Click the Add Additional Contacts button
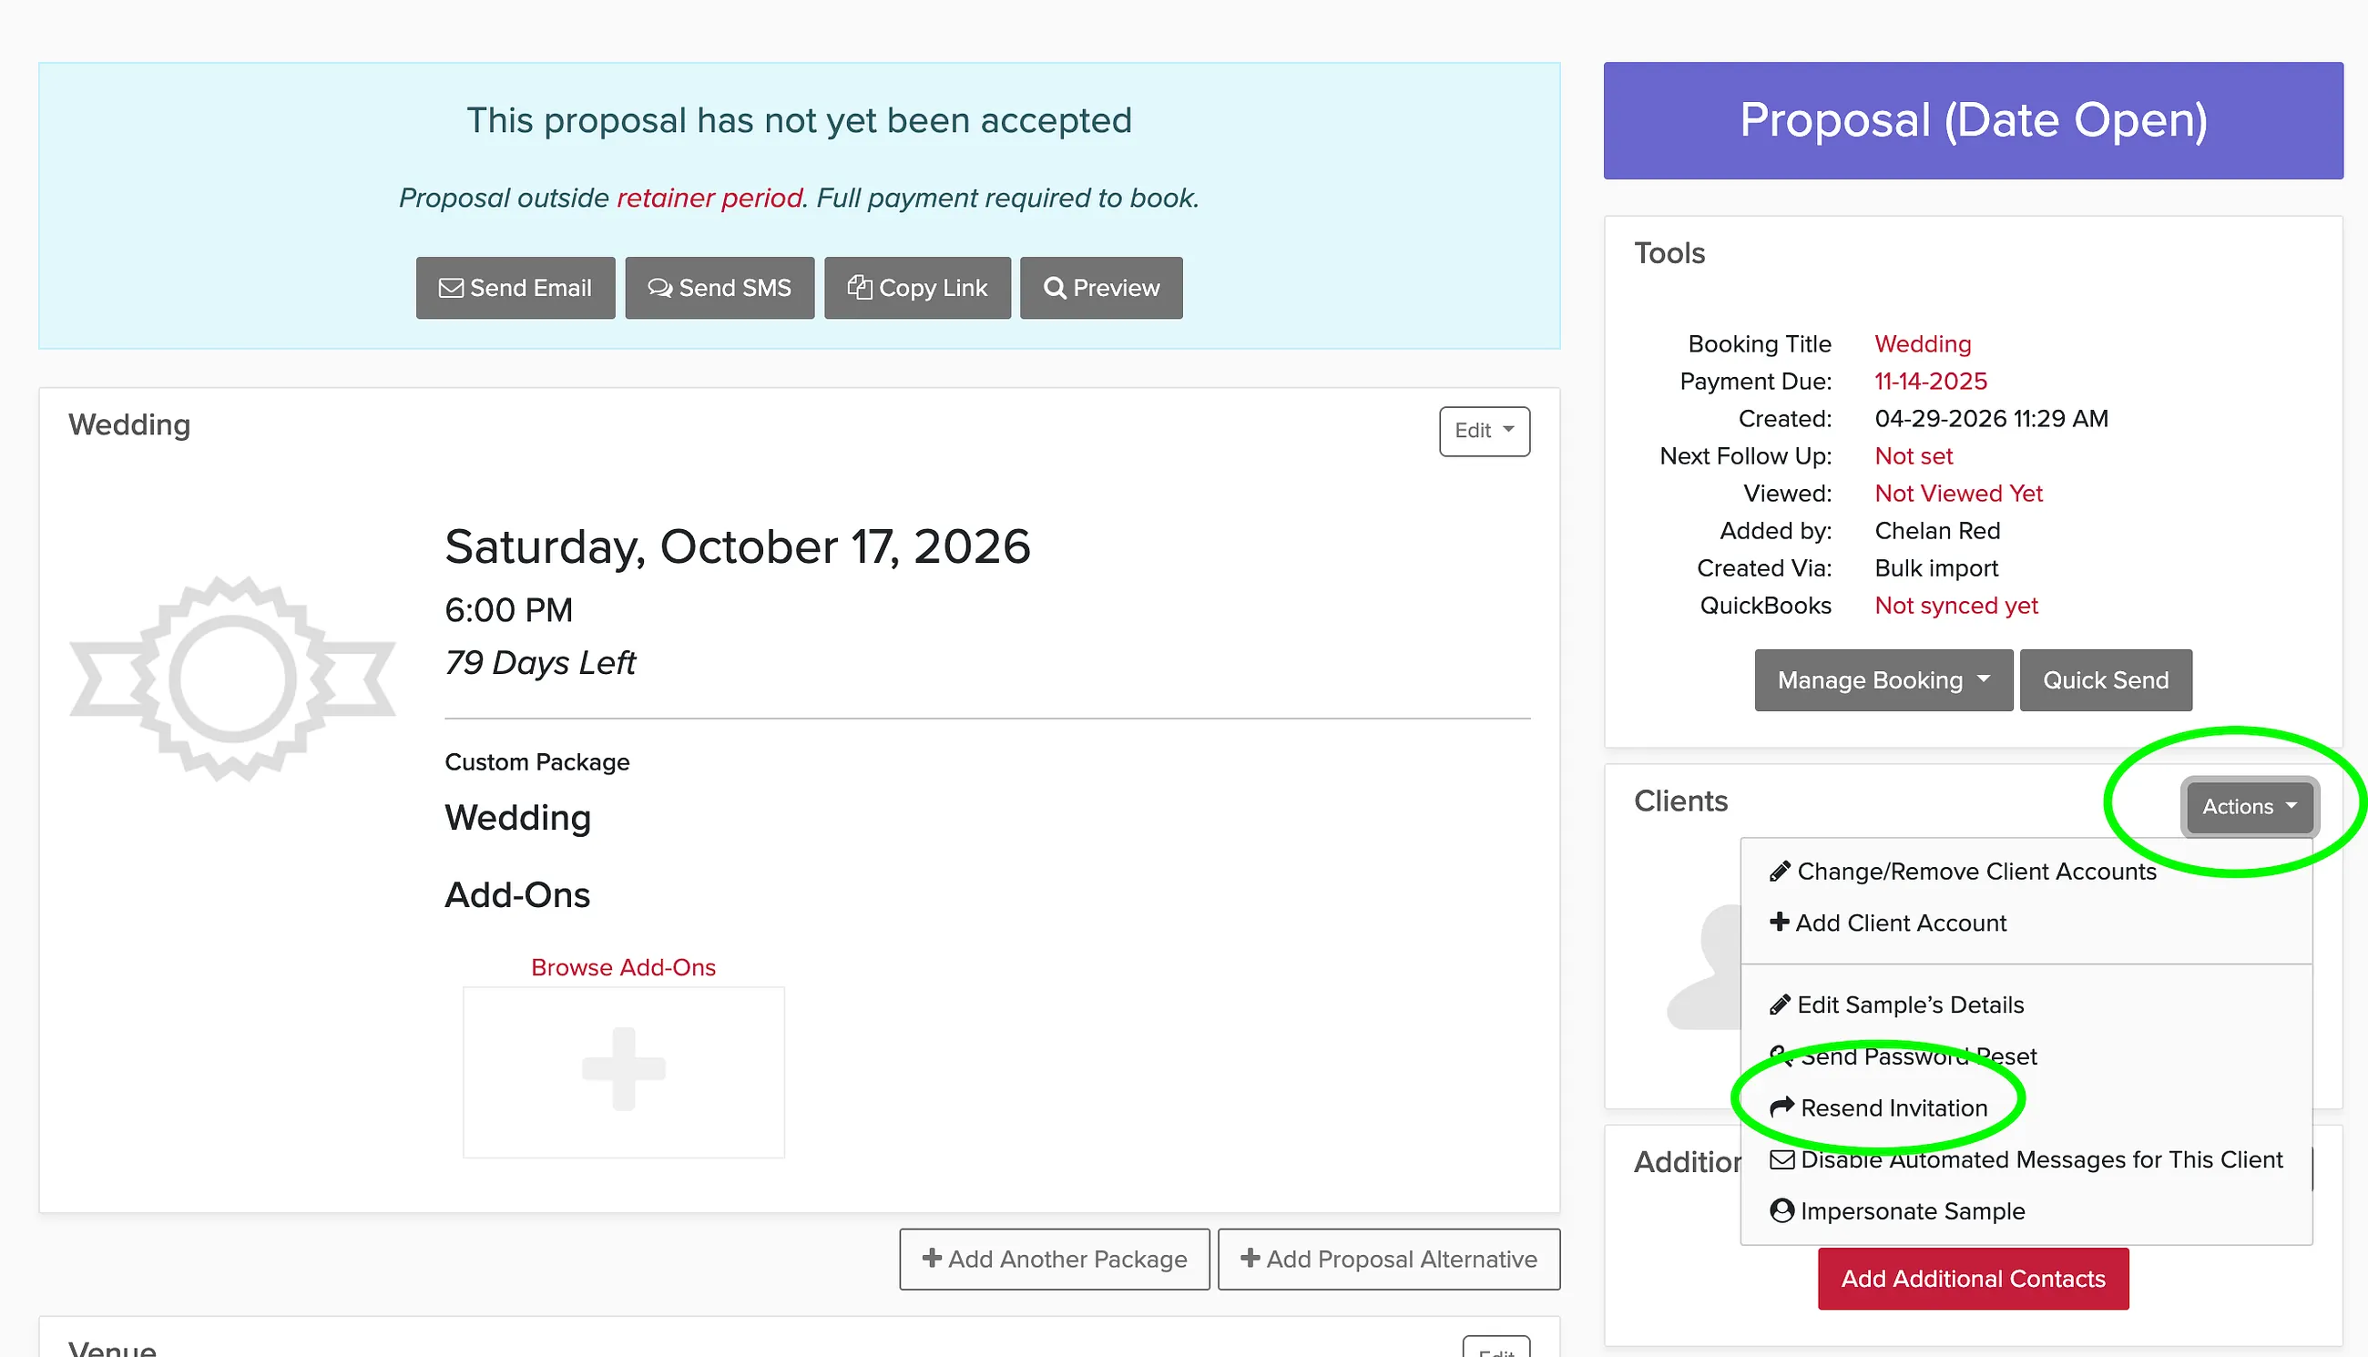2368x1357 pixels. [x=1973, y=1279]
